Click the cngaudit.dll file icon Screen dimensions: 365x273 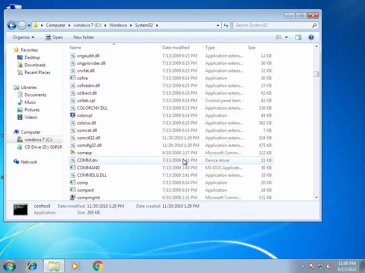click(x=73, y=56)
